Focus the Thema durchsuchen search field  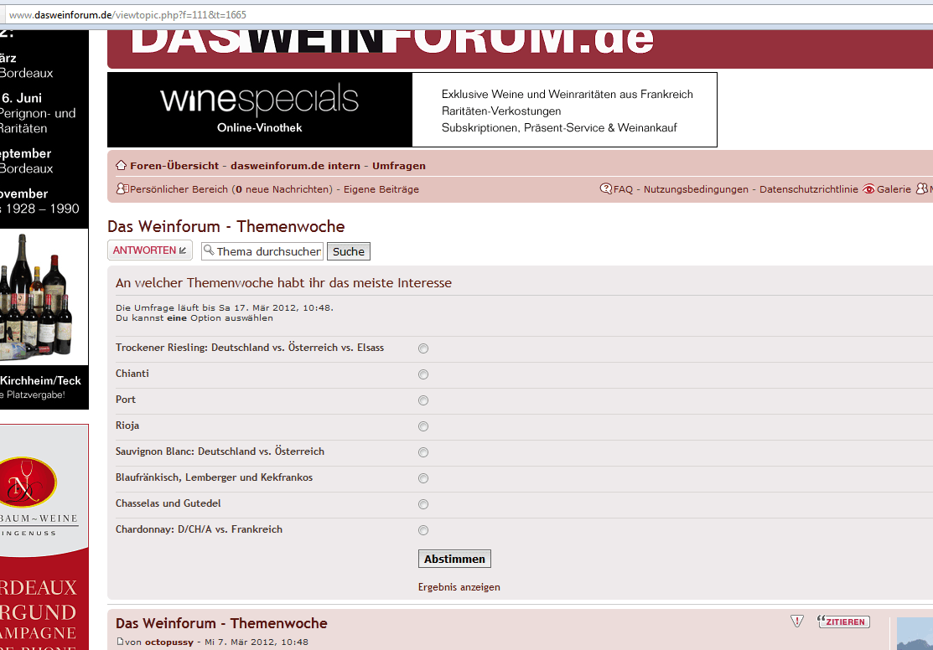click(268, 251)
